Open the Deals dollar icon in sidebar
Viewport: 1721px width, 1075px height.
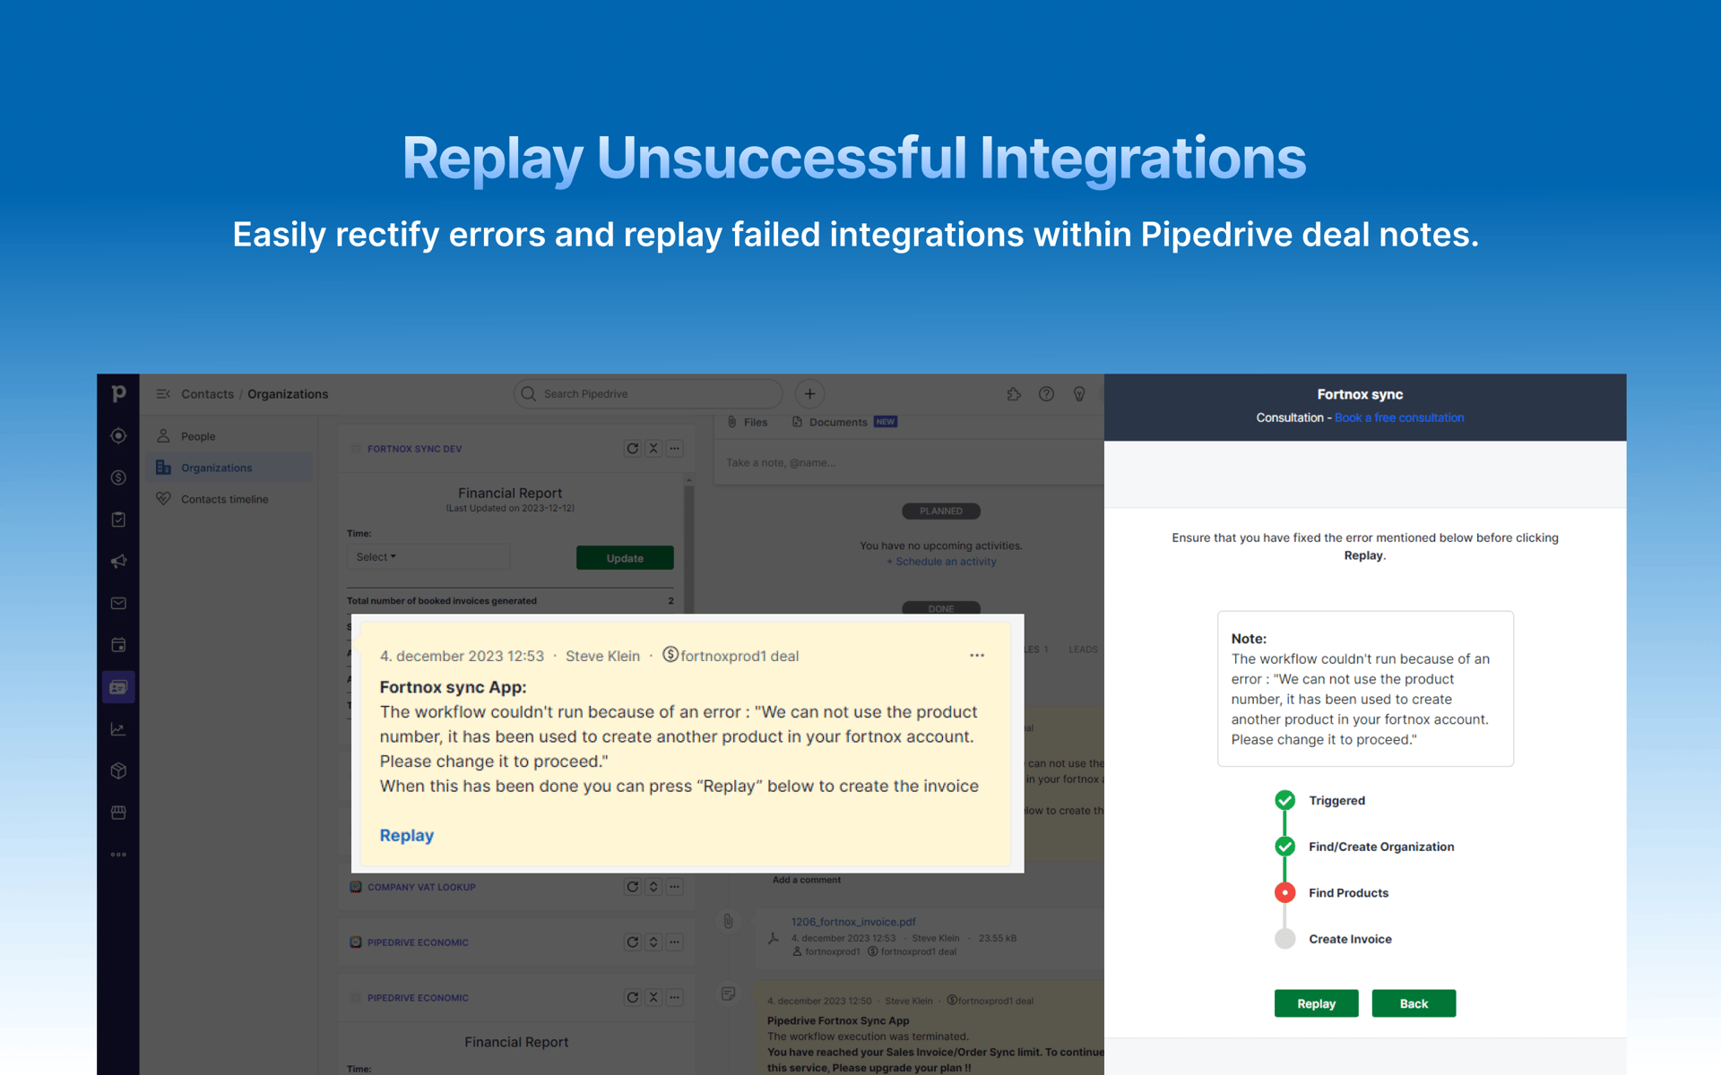pyautogui.click(x=118, y=477)
